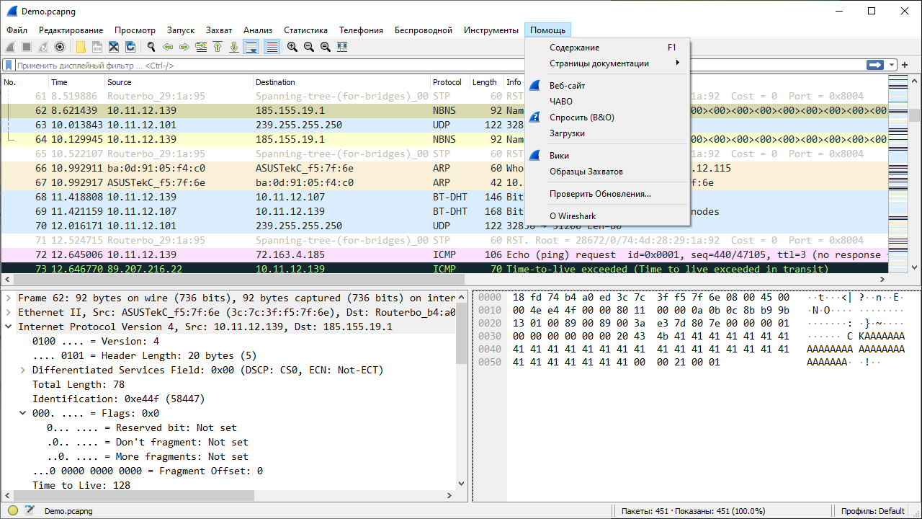Open capture file properties icon in the status bar
This screenshot has width=922, height=519.
(29, 511)
